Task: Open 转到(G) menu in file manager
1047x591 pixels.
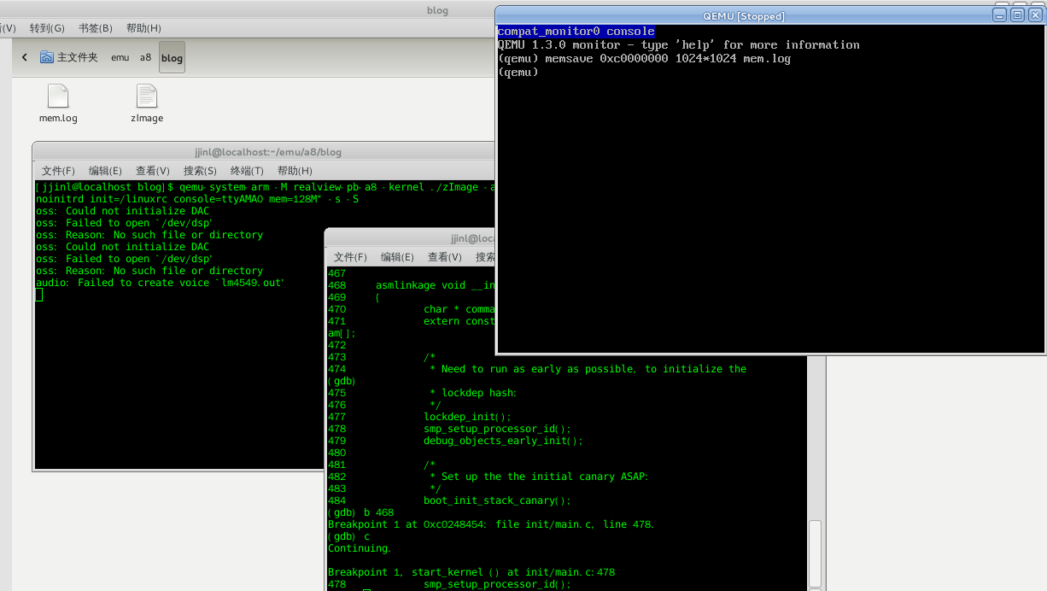Action: pyautogui.click(x=47, y=28)
